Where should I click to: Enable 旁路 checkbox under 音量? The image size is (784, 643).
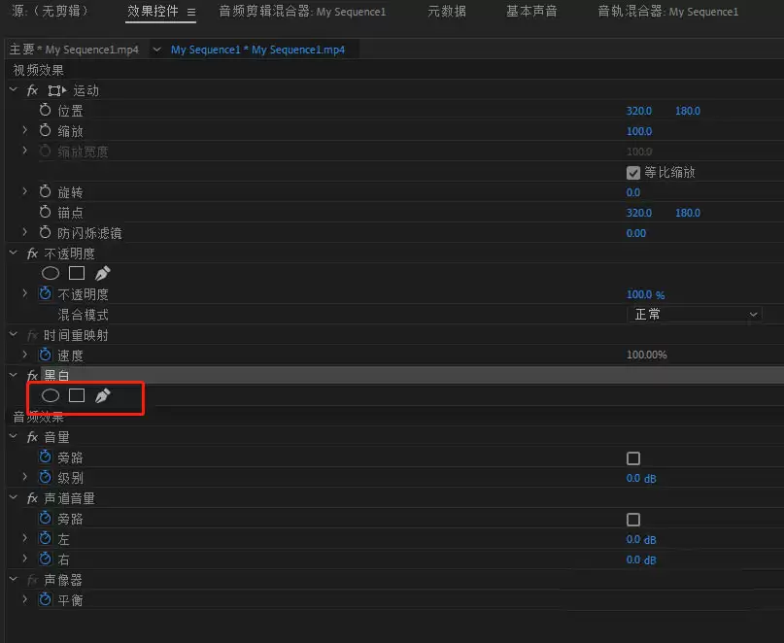[633, 458]
